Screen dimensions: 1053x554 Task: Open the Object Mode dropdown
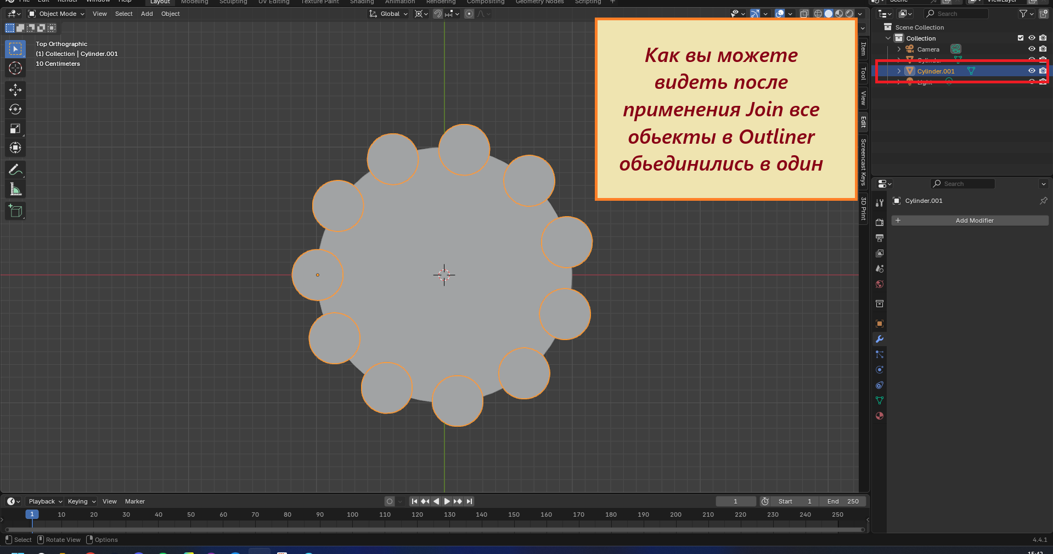pyautogui.click(x=57, y=14)
